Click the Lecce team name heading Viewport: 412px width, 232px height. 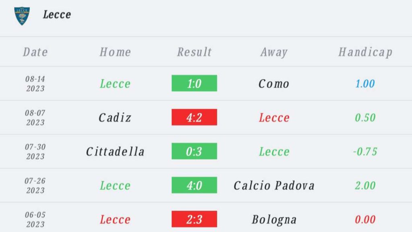point(57,14)
